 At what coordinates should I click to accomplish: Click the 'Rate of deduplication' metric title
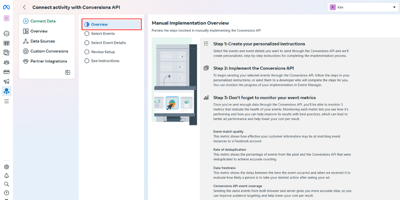(230, 150)
